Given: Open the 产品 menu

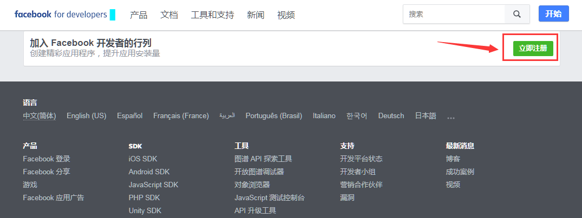Looking at the screenshot, I should (139, 15).
